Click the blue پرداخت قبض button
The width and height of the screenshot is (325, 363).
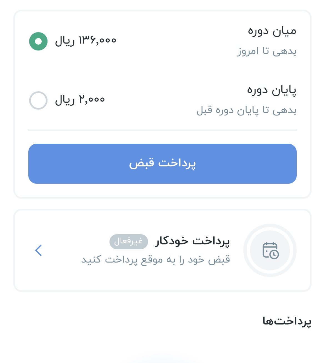(x=162, y=164)
